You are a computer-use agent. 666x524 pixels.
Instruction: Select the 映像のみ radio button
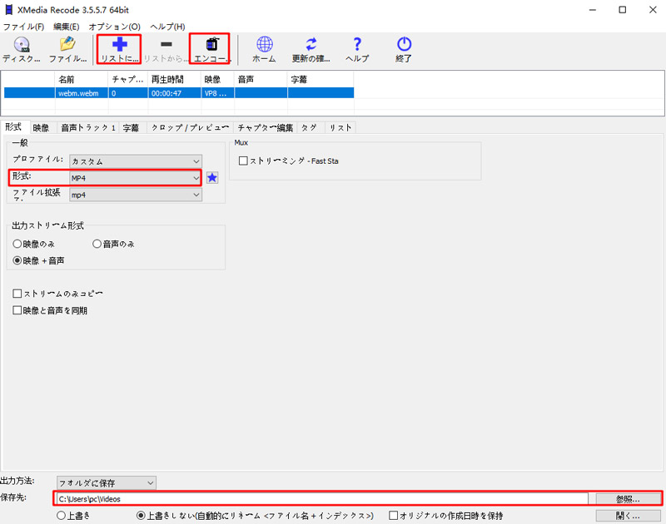17,244
